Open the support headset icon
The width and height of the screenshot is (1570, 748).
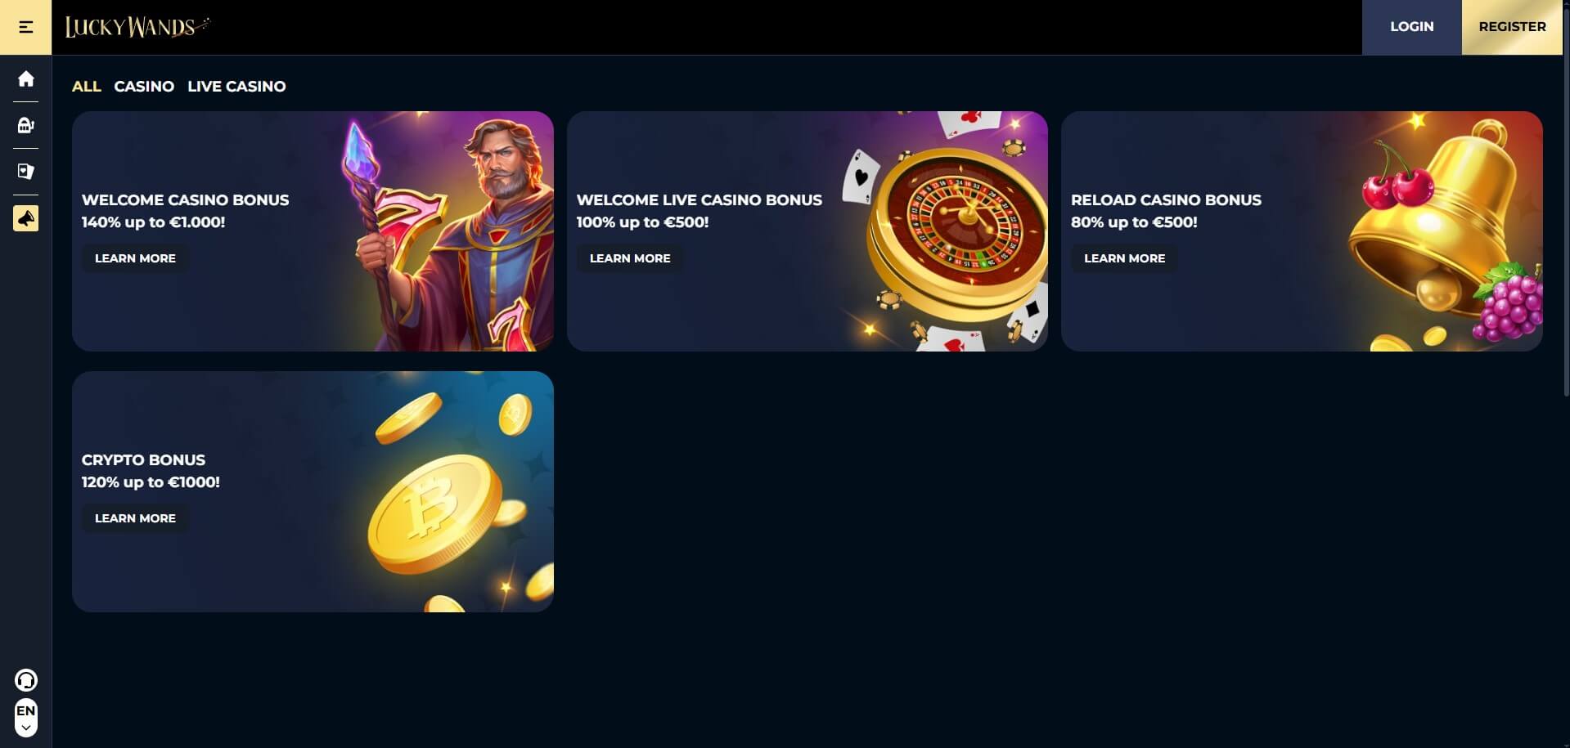tap(26, 680)
